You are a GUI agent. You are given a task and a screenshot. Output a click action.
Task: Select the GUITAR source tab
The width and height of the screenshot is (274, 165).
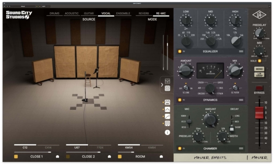89,13
